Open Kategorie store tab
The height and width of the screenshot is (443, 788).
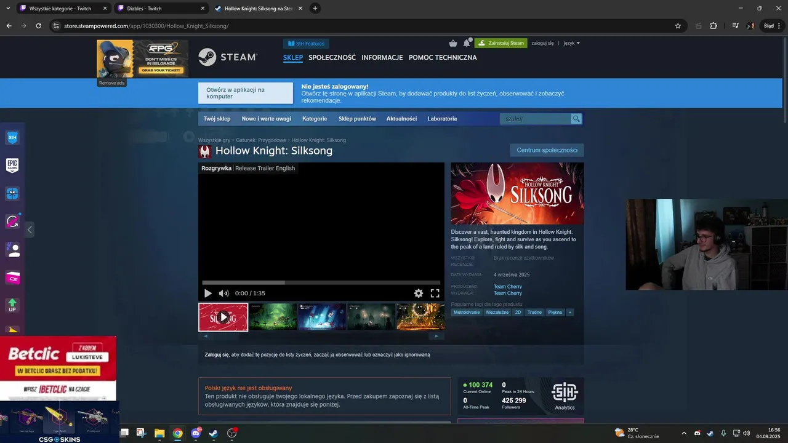(x=315, y=119)
